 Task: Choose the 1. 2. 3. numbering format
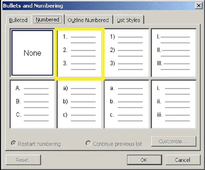click(x=79, y=53)
